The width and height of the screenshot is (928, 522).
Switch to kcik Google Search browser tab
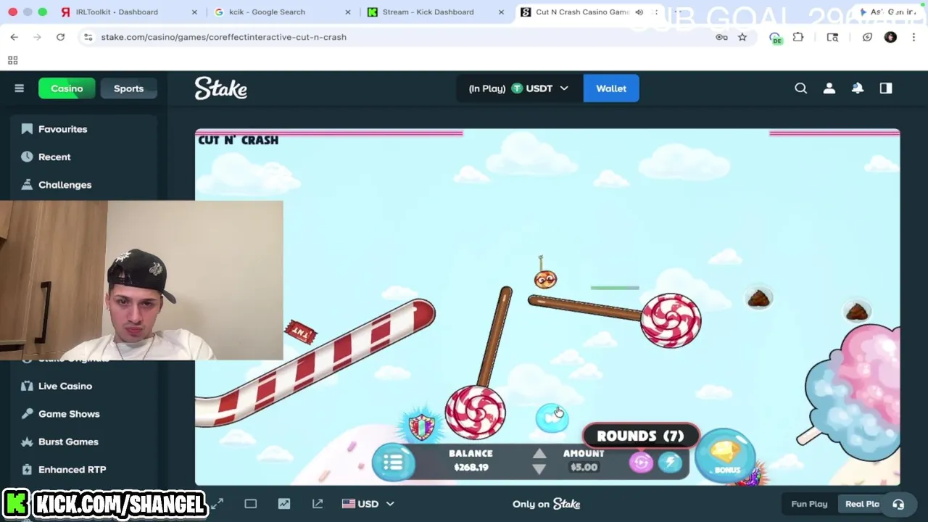pyautogui.click(x=275, y=12)
